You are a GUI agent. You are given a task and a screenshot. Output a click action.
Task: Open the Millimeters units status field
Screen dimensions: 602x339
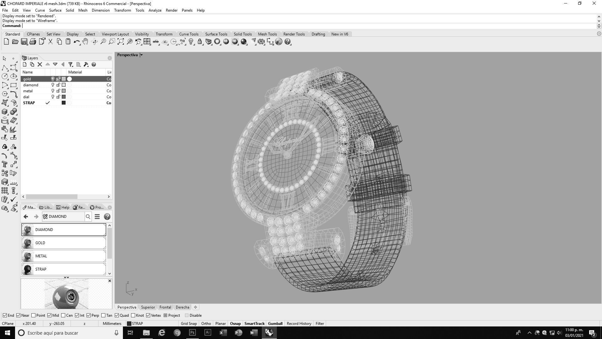coord(112,324)
